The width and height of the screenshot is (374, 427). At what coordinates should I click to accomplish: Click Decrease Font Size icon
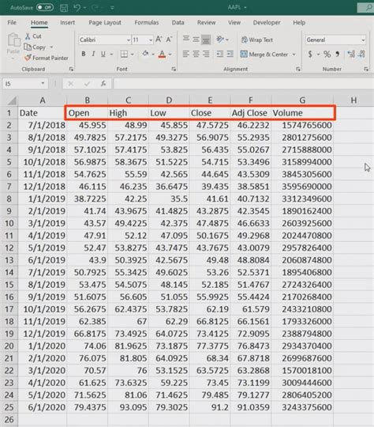pyautogui.click(x=169, y=40)
